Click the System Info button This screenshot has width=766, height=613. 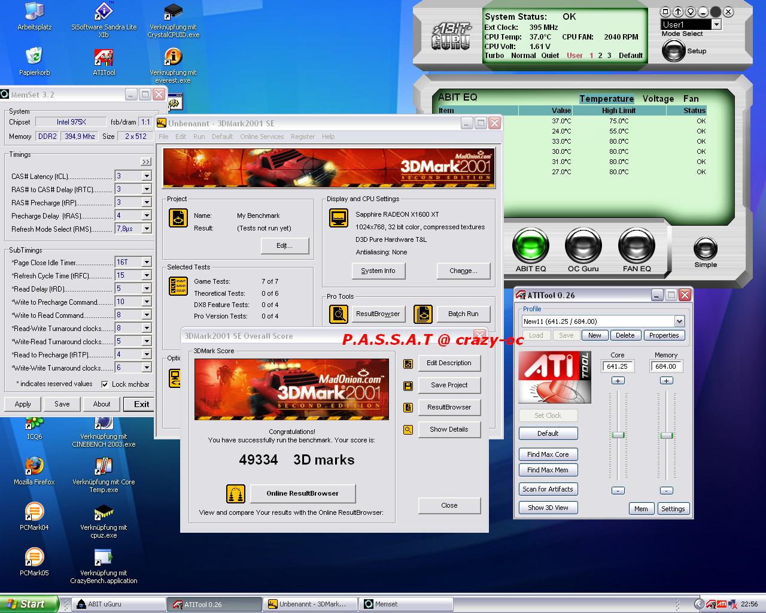coord(378,271)
